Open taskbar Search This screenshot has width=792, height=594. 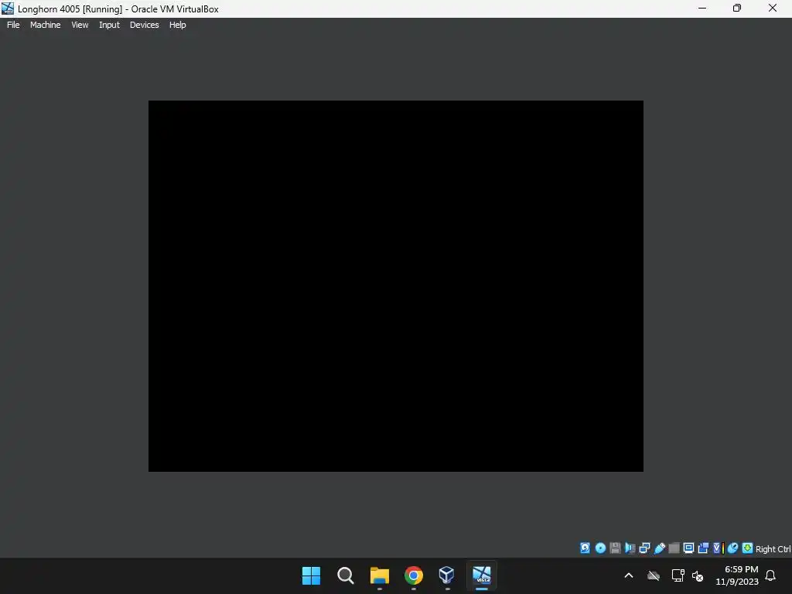click(346, 575)
